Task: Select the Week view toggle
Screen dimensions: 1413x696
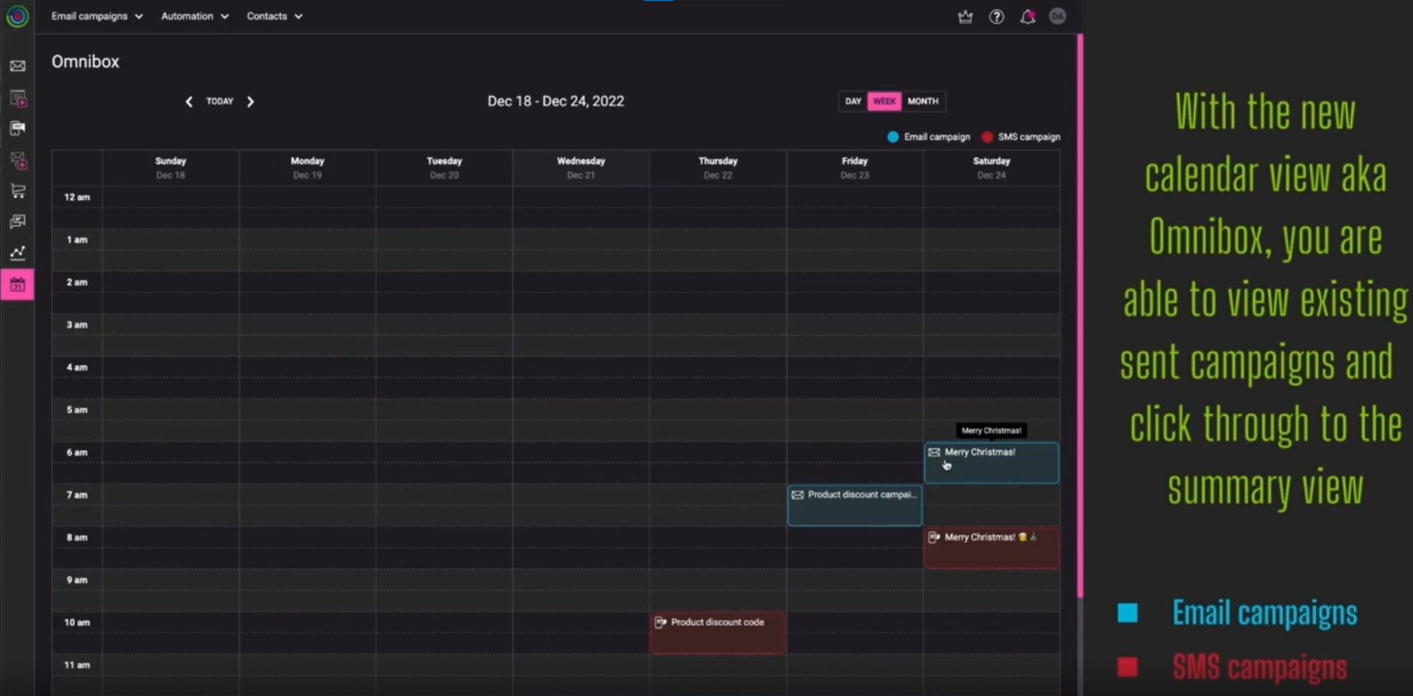Action: (884, 101)
